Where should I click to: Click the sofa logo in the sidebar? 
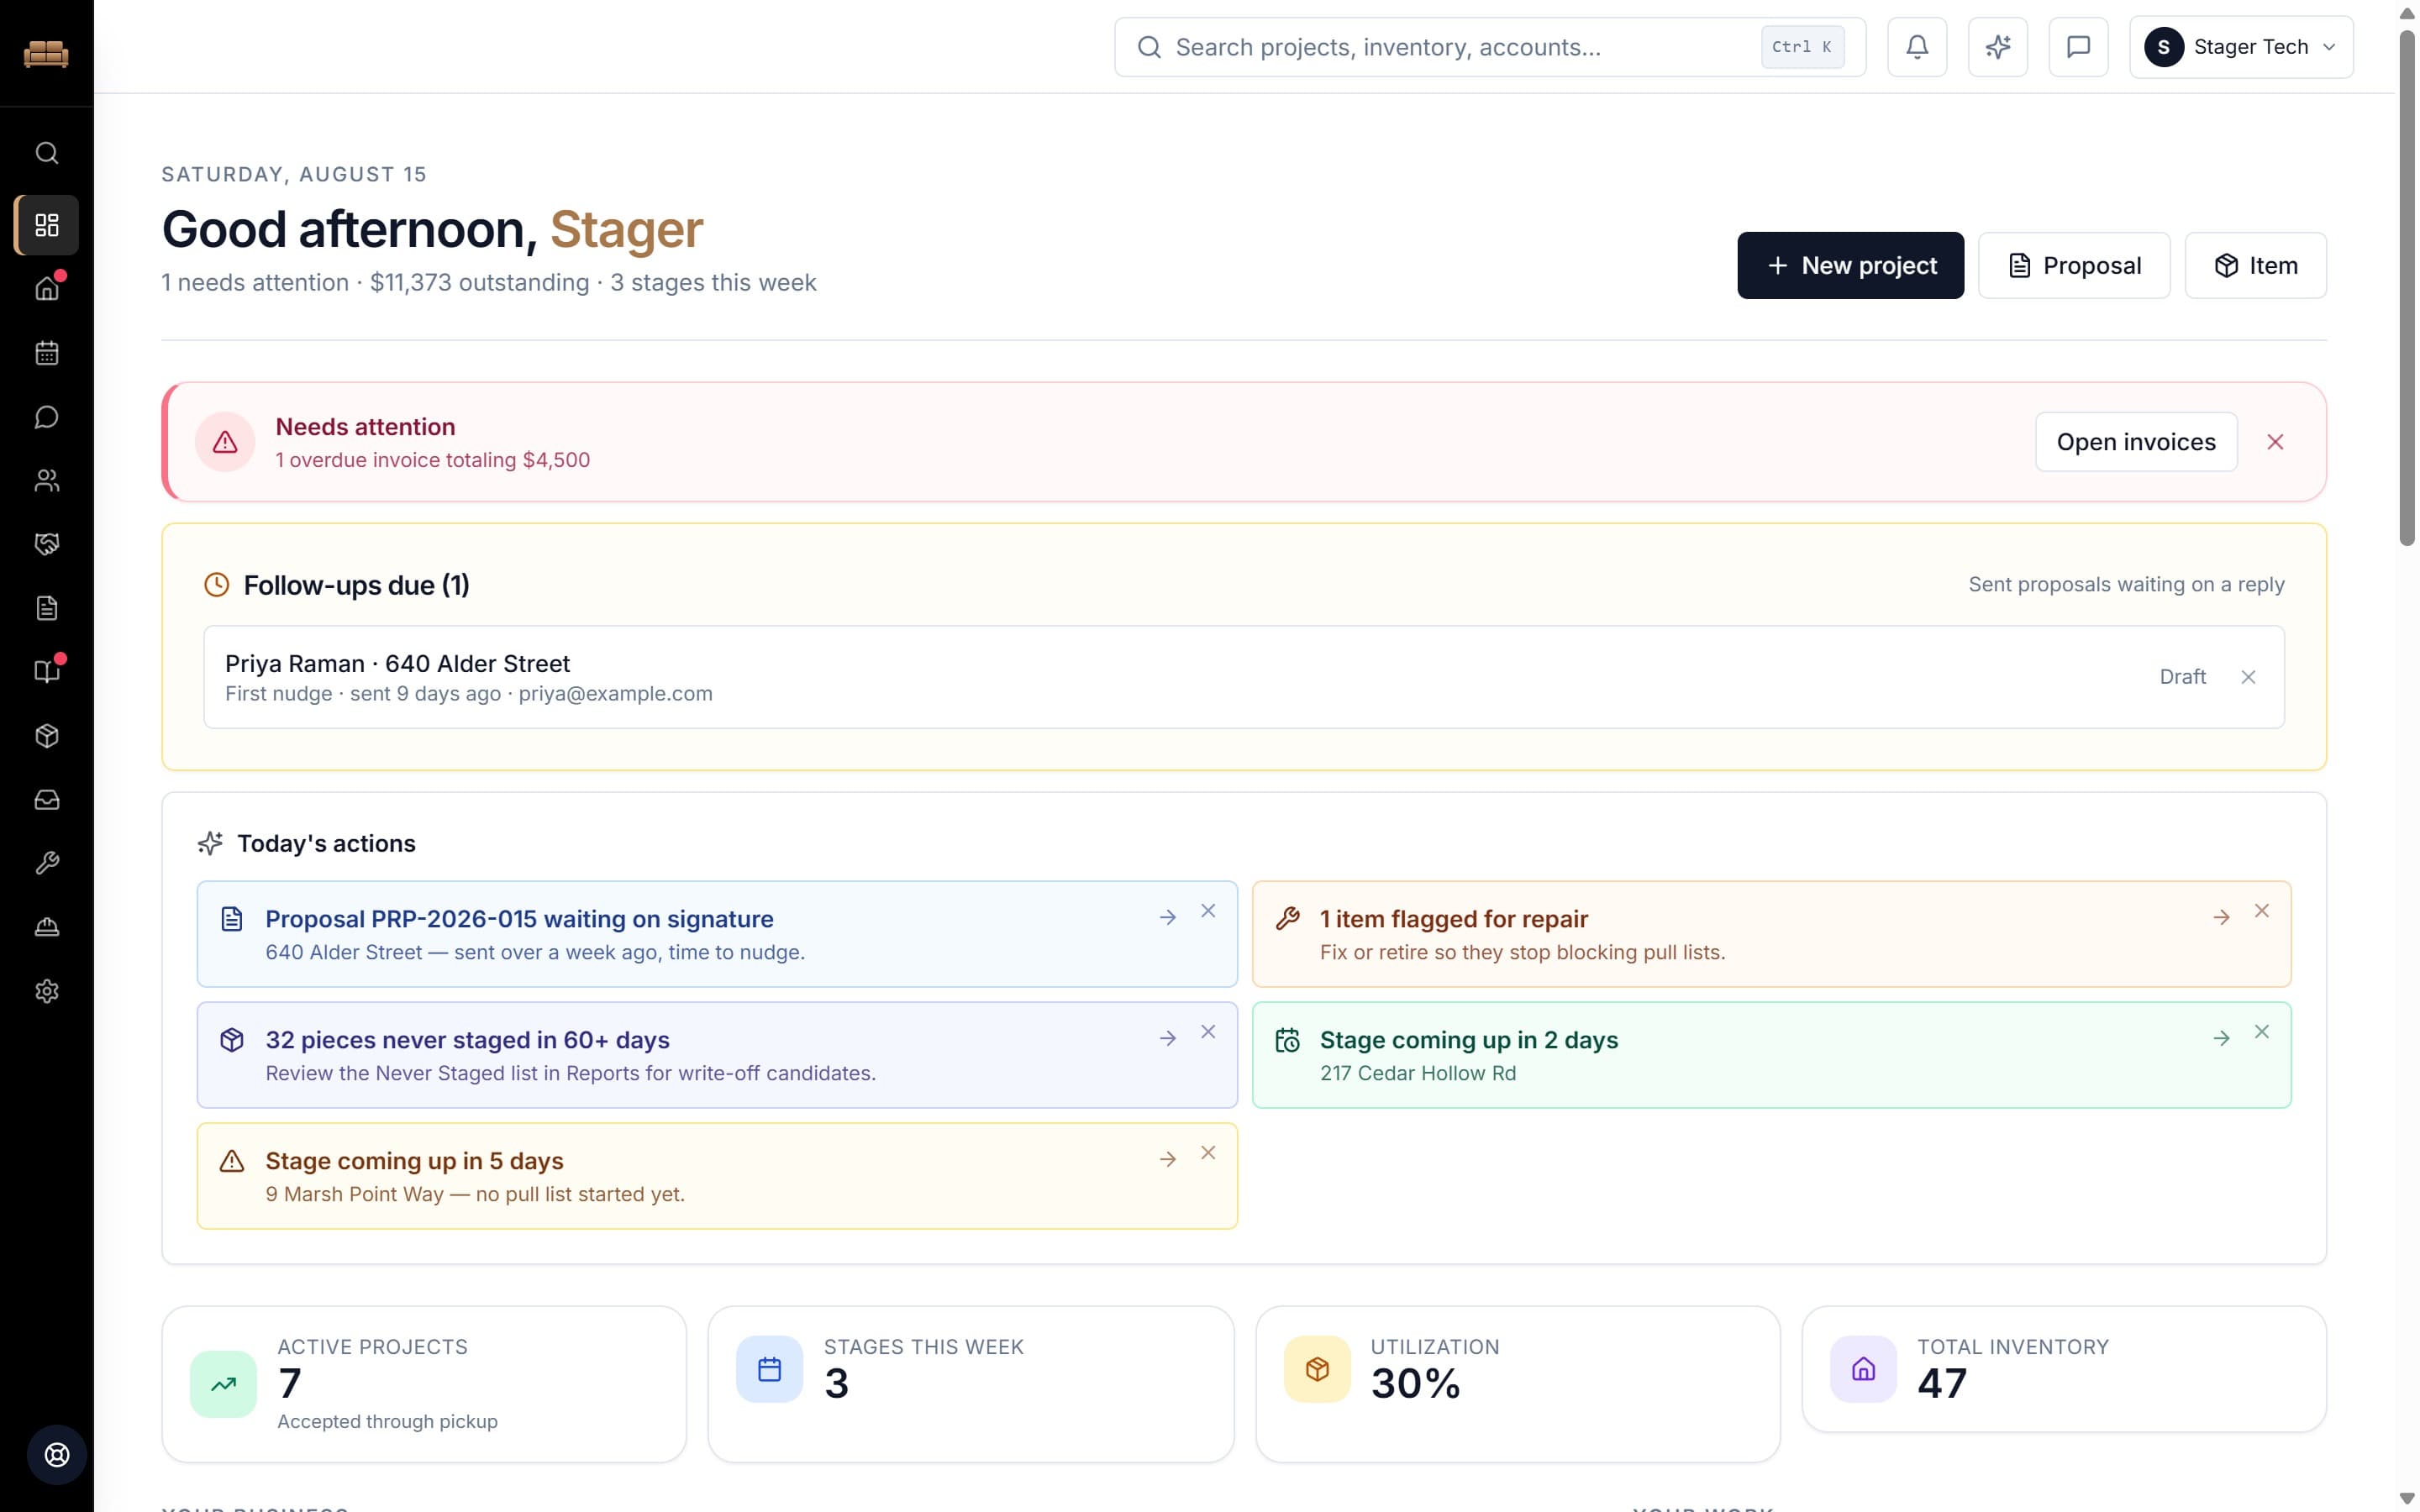pyautogui.click(x=46, y=53)
